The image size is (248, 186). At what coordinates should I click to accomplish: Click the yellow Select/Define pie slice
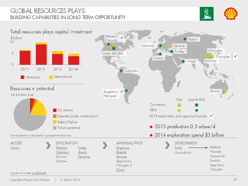[40, 109]
